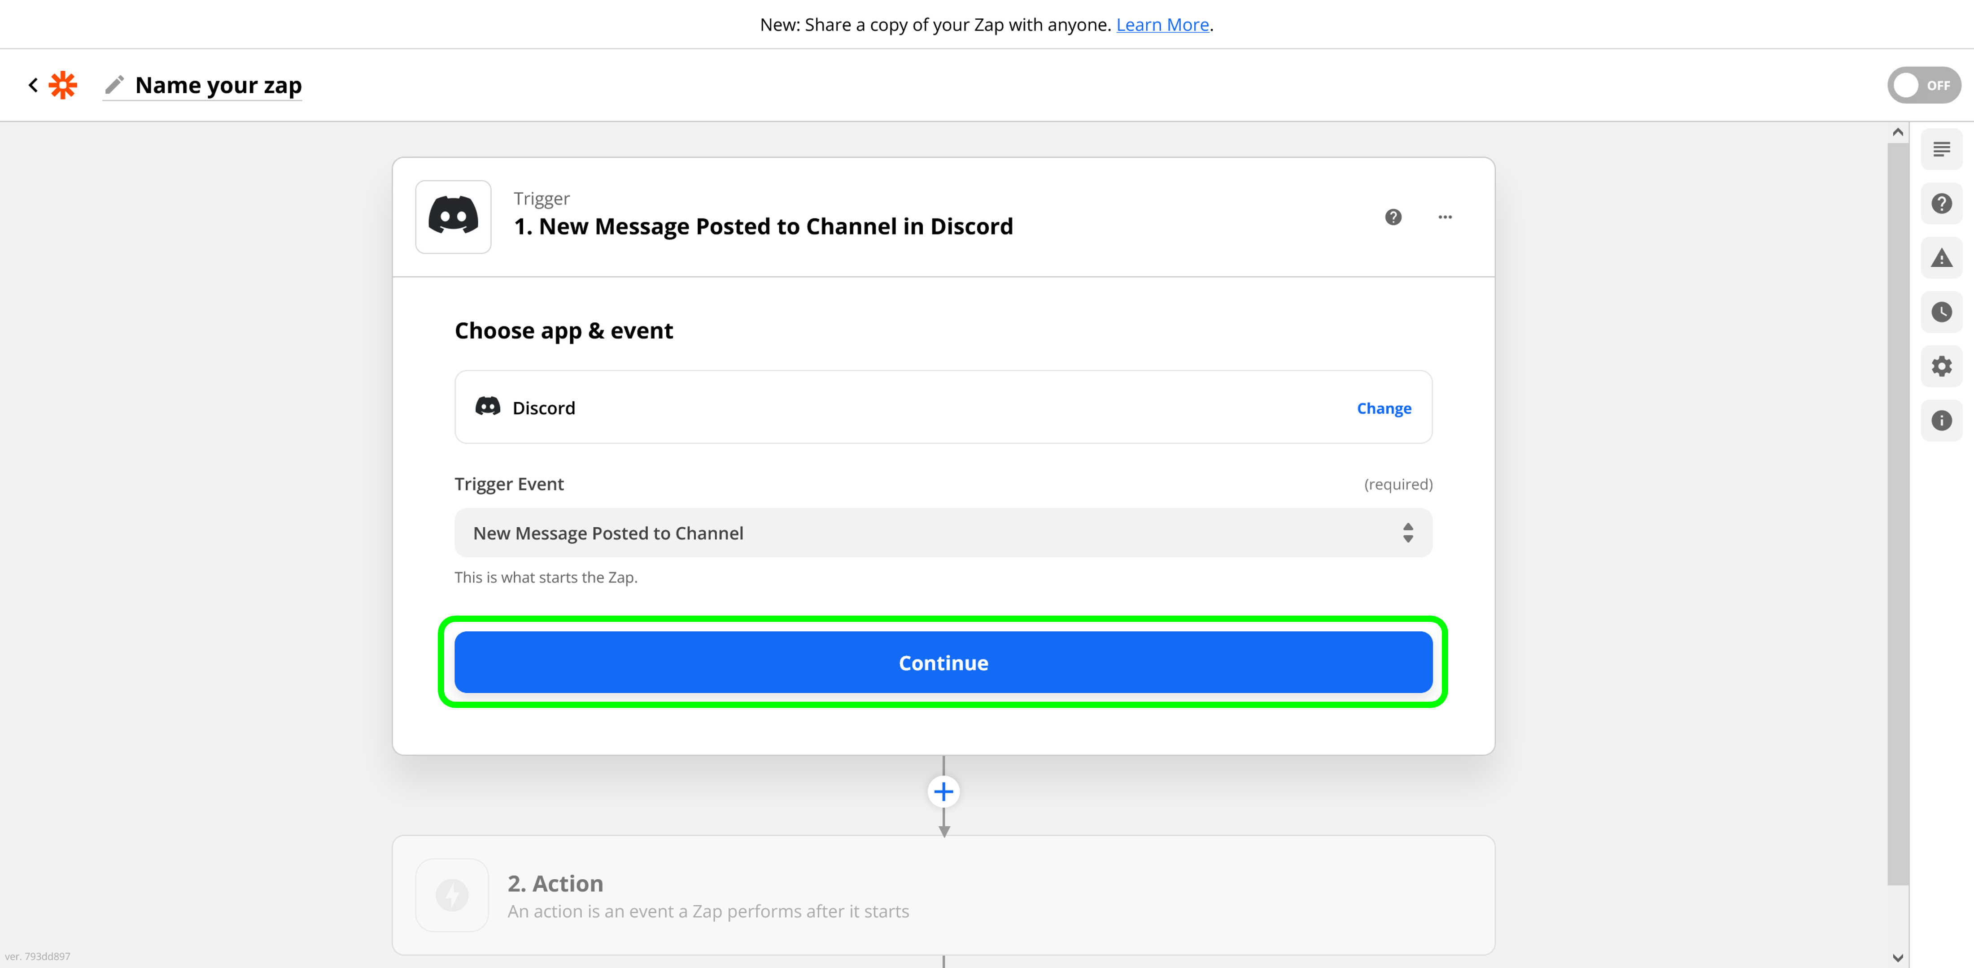Image resolution: width=1974 pixels, height=968 pixels.
Task: Click the plus button to add a step
Action: 943,792
